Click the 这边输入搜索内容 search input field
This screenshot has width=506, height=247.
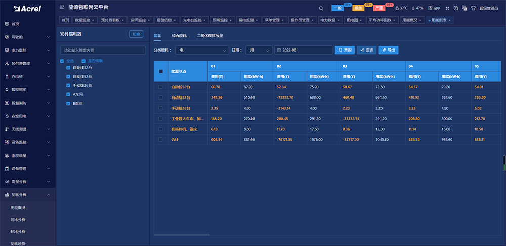[x=103, y=51]
